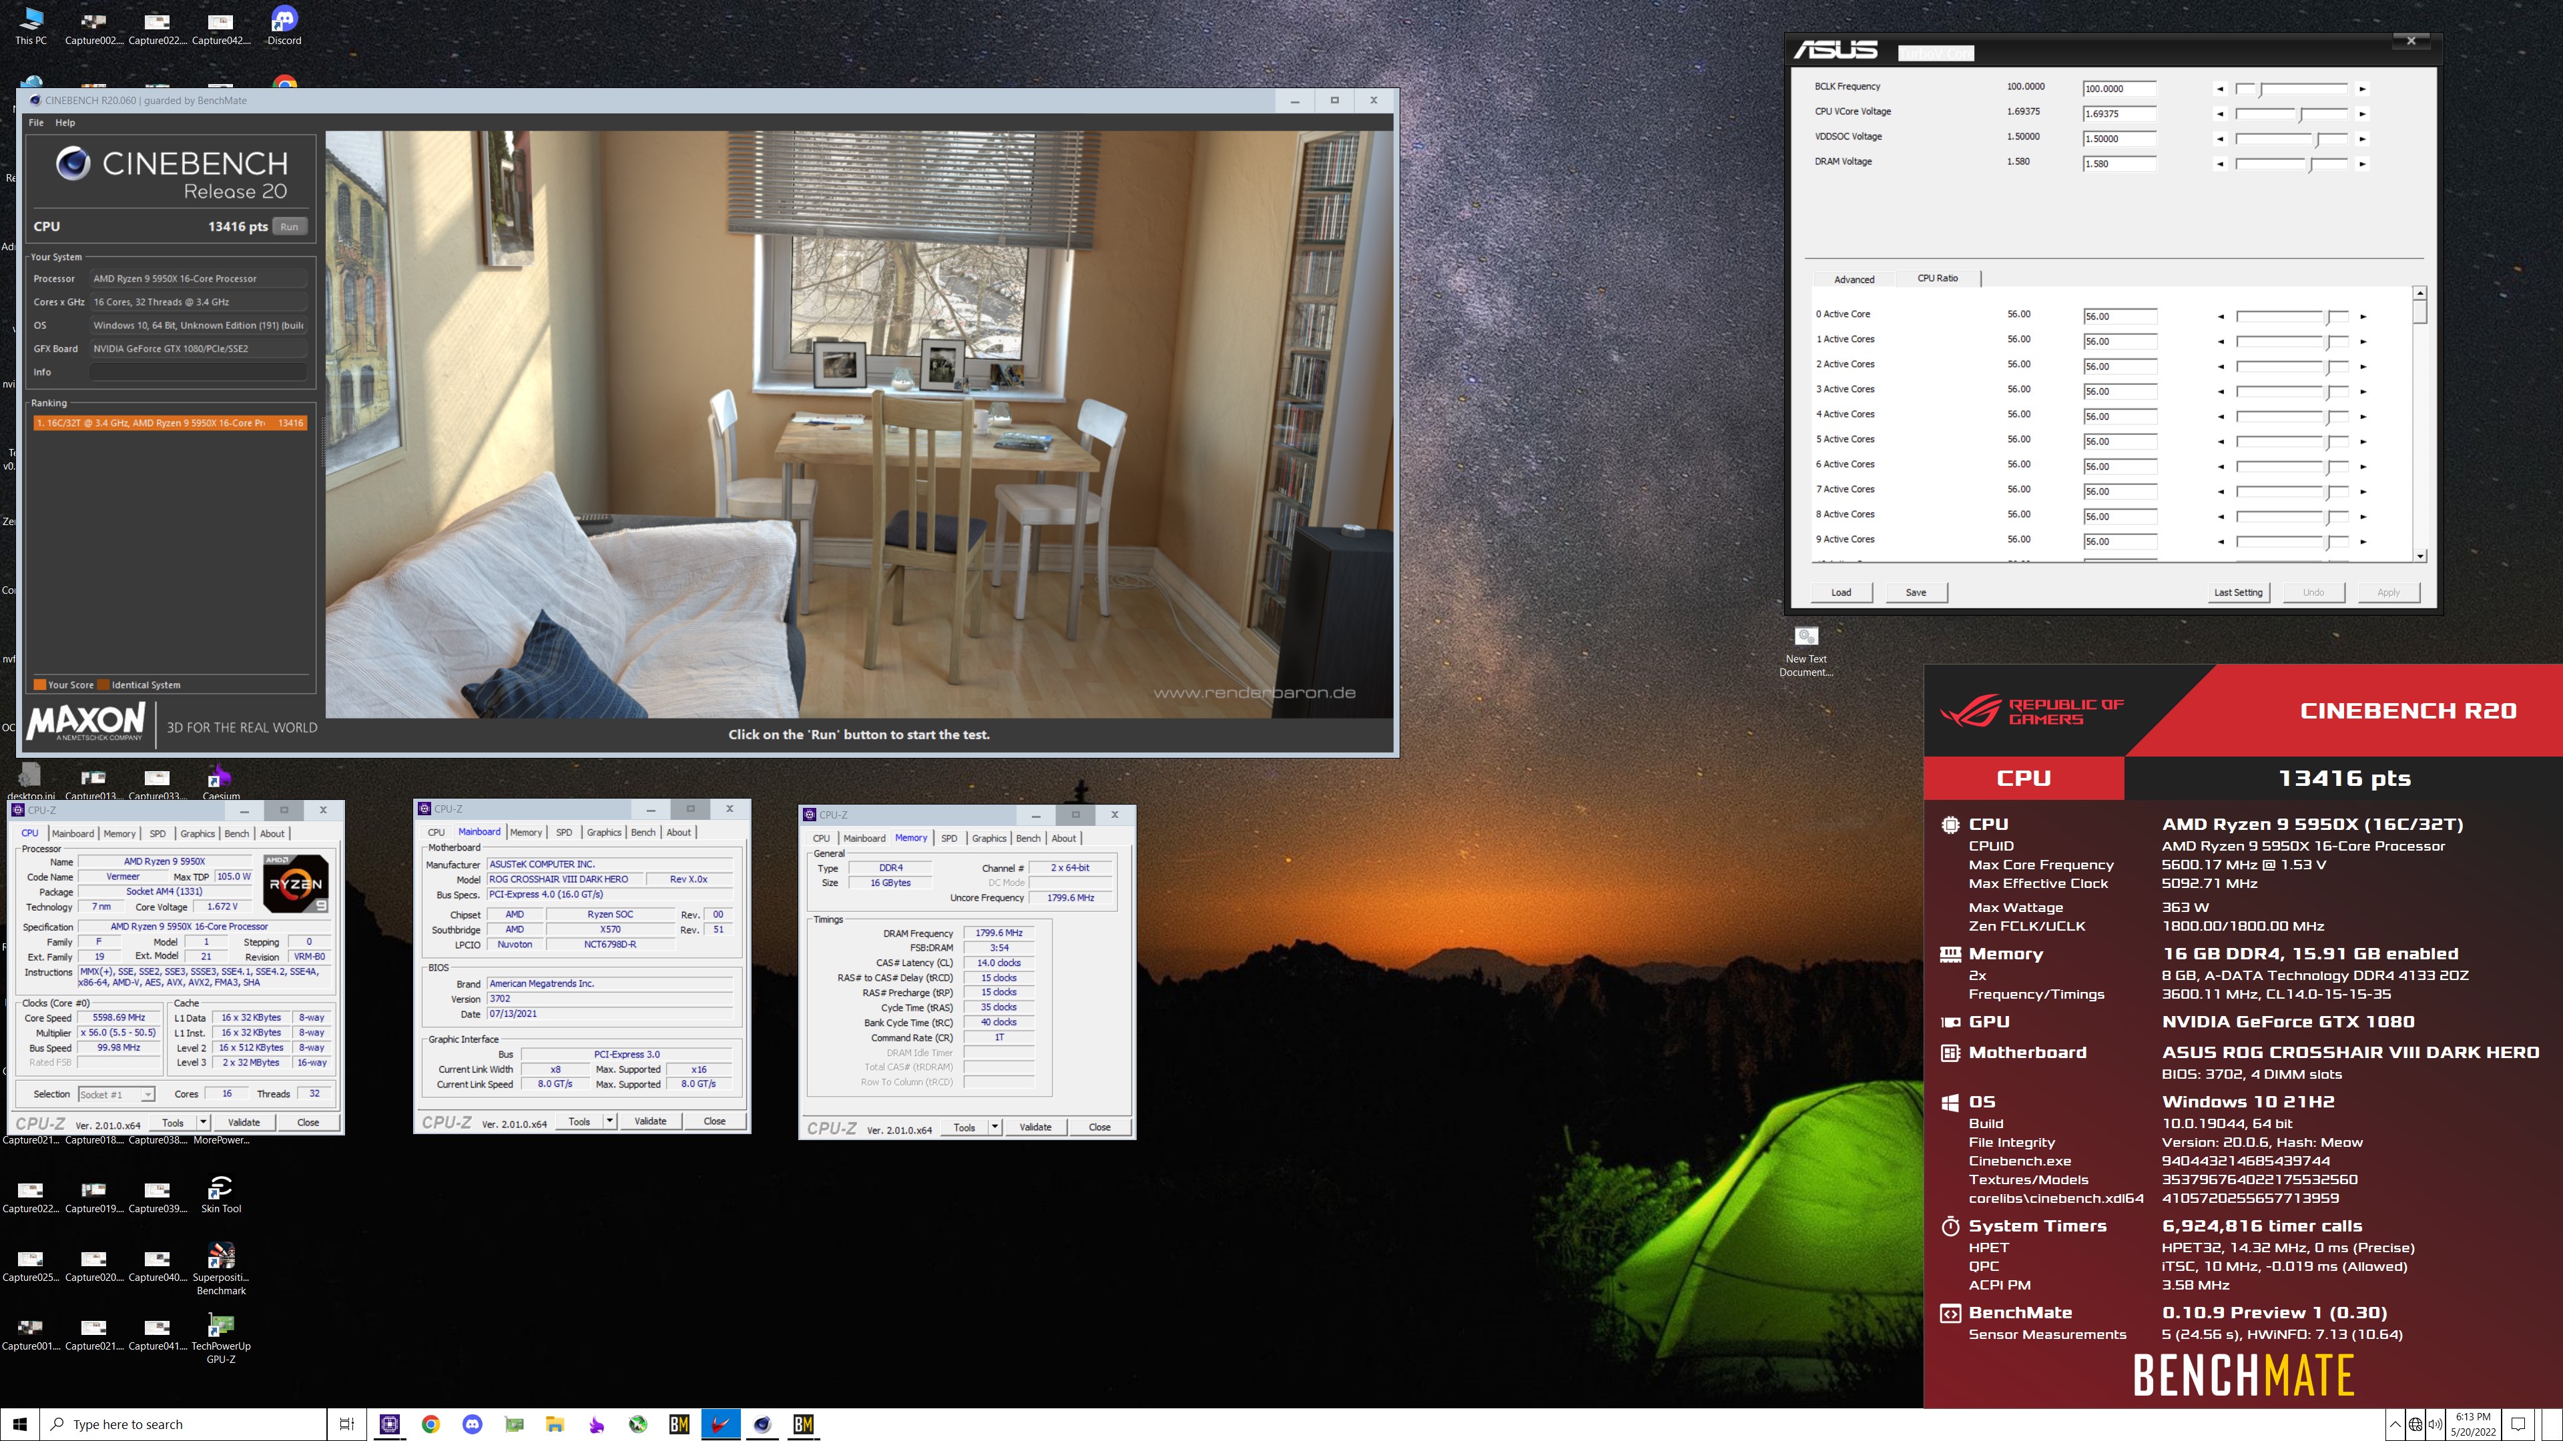Open About tab in CPU-Z CPU window
The image size is (2563, 1441).
(x=272, y=833)
